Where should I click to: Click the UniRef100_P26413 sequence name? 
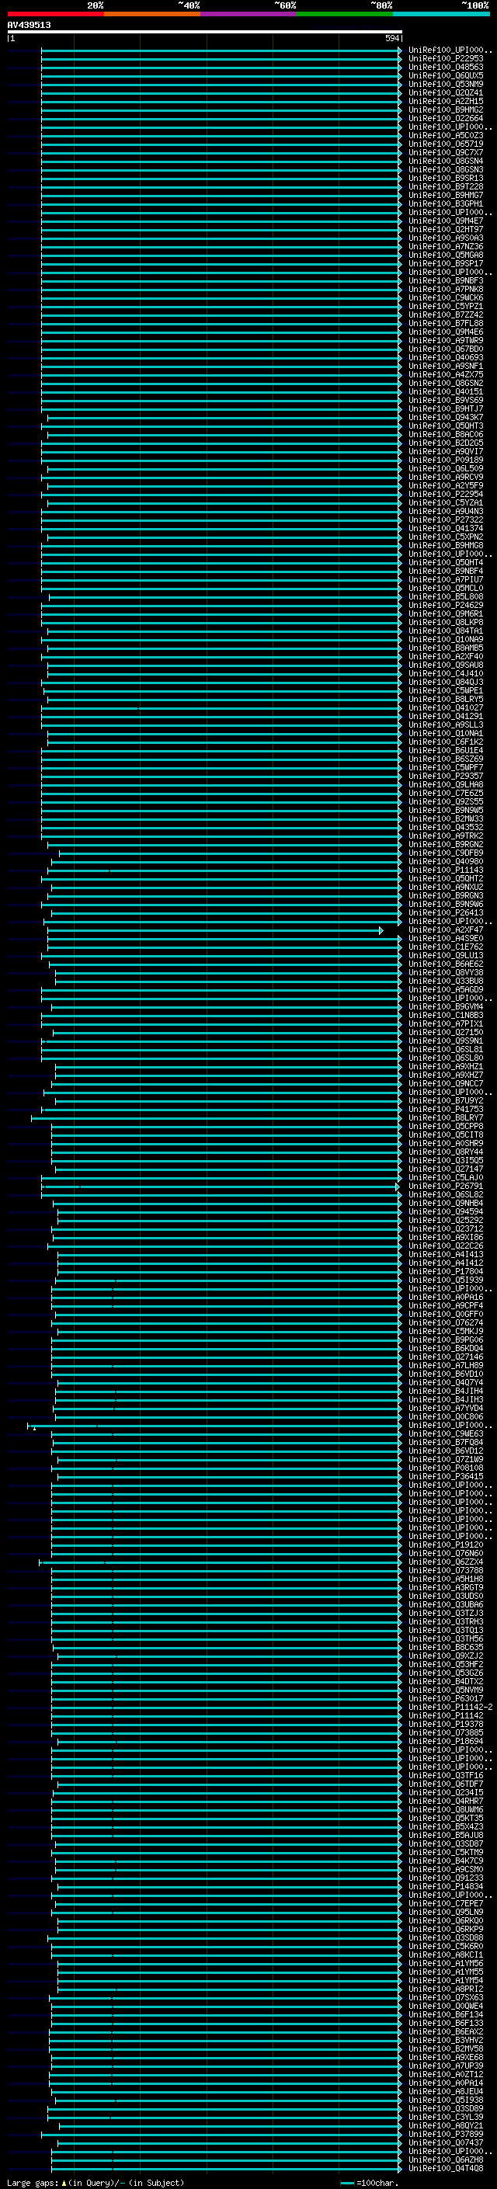[x=446, y=913]
